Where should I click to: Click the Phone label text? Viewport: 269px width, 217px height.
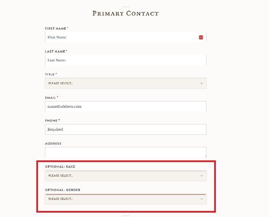(x=51, y=121)
